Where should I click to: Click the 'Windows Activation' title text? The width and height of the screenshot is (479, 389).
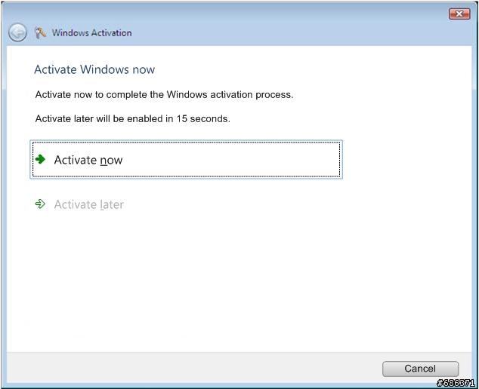point(91,32)
